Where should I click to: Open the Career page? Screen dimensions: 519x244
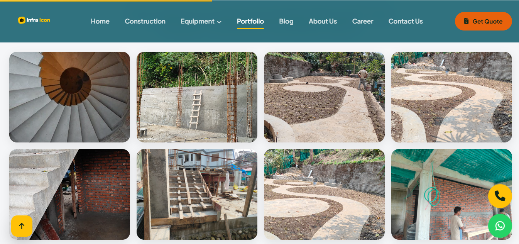tap(363, 21)
